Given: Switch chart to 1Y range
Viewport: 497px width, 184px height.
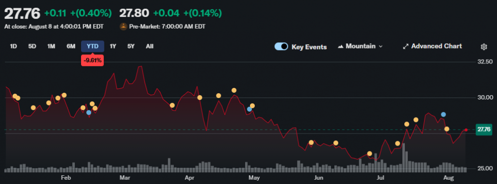Looking at the screenshot, I should click(x=113, y=46).
